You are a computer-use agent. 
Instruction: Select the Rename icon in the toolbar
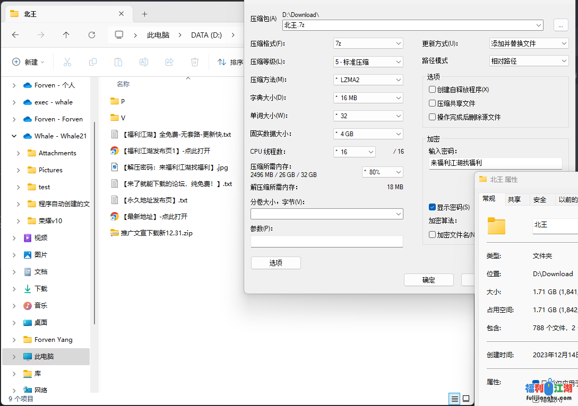pyautogui.click(x=143, y=61)
